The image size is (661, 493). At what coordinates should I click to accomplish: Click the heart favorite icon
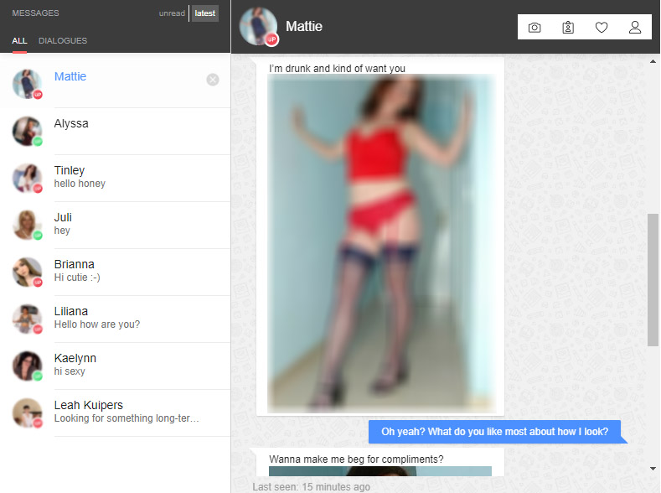[x=602, y=28]
